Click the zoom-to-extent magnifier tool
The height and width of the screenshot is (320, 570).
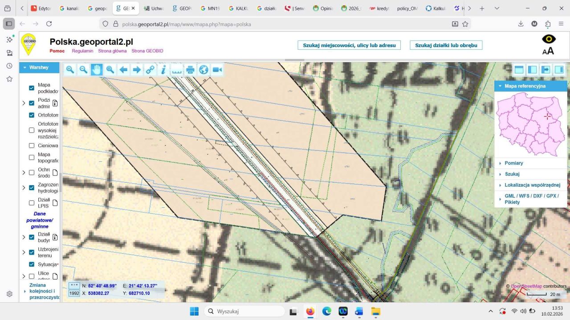(110, 69)
